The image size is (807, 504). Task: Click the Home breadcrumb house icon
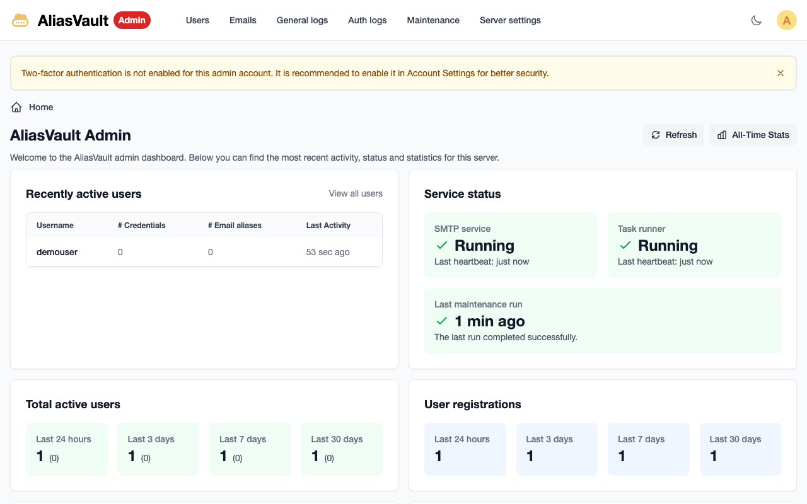(x=16, y=107)
